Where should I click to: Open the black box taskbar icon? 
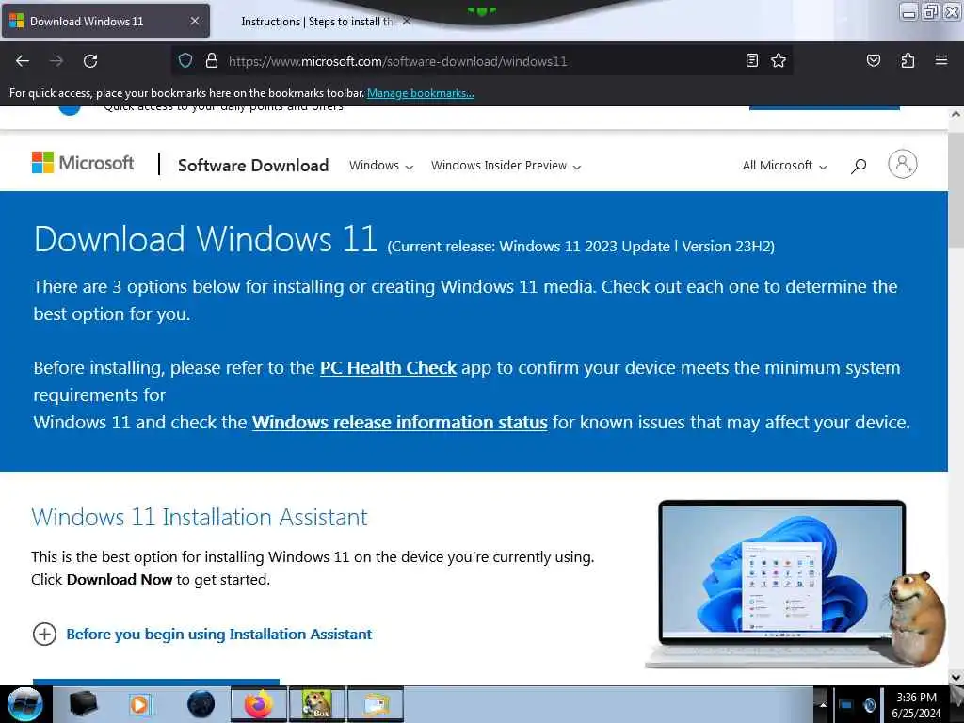point(83,704)
